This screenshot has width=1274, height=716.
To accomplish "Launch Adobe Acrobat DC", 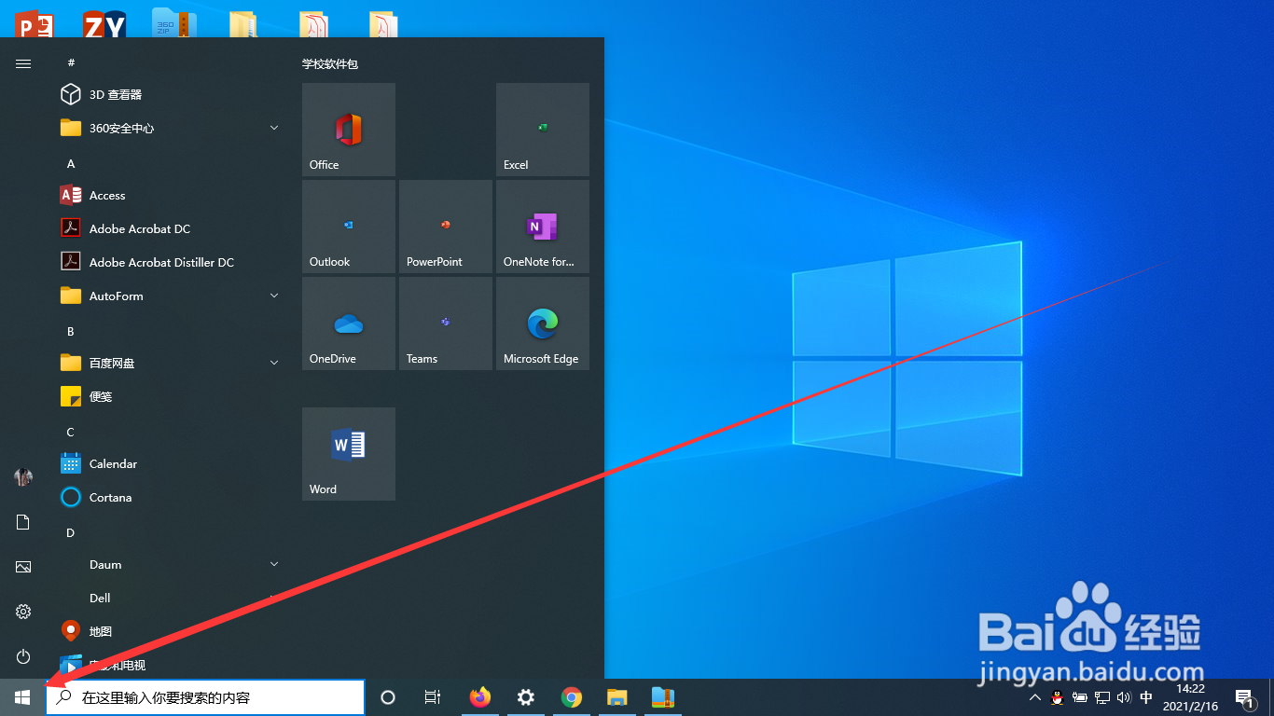I will tap(170, 228).
